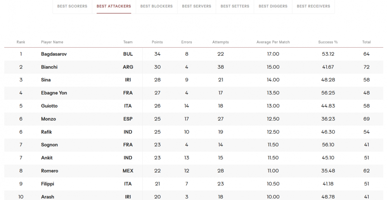Screen dimensions: 388x200
Task: Click the active Best Attackers tab
Action: (x=114, y=6)
